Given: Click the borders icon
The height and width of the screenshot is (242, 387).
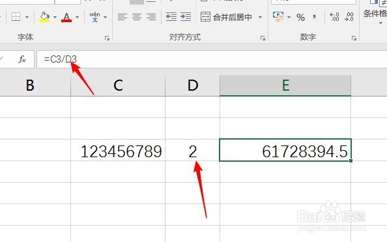Looking at the screenshot, I should click(x=16, y=17).
